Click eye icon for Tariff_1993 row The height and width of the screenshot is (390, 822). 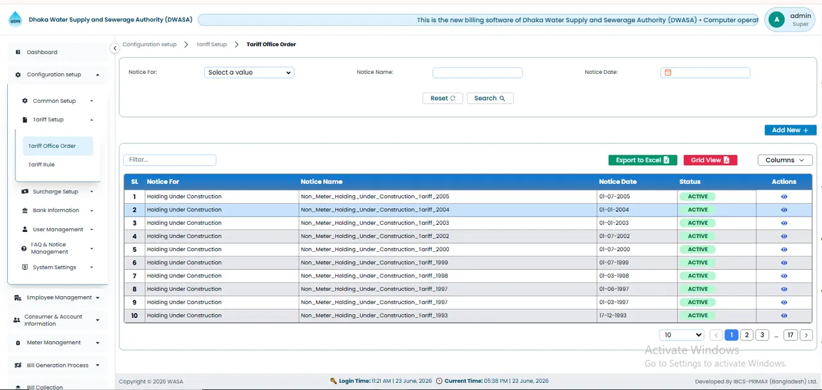784,315
